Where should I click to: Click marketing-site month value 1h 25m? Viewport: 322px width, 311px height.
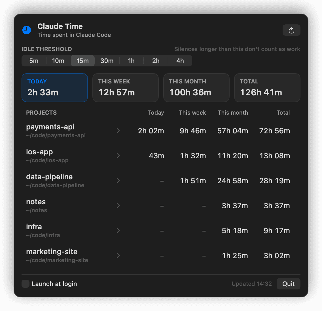[235, 256]
